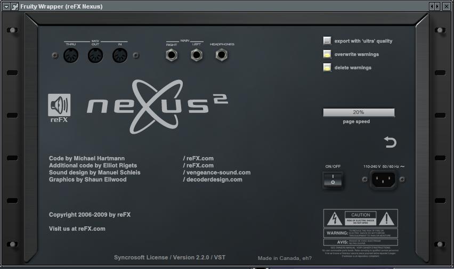Click the return arrow to flip back

coord(390,142)
